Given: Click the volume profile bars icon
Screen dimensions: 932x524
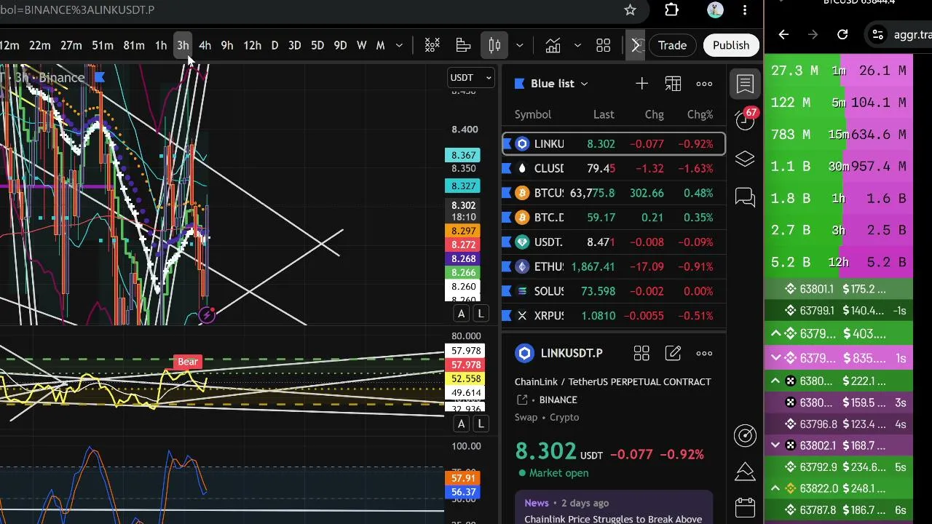Looking at the screenshot, I should pyautogui.click(x=463, y=46).
